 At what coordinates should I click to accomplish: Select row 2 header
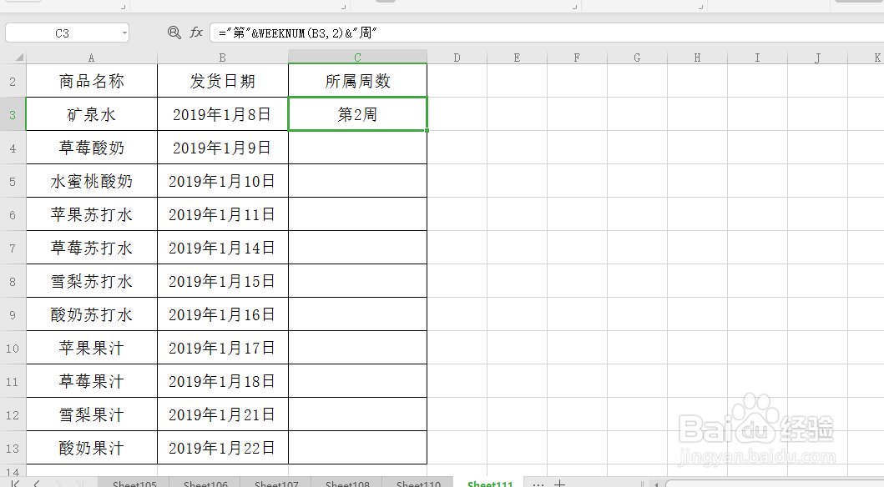click(x=13, y=81)
